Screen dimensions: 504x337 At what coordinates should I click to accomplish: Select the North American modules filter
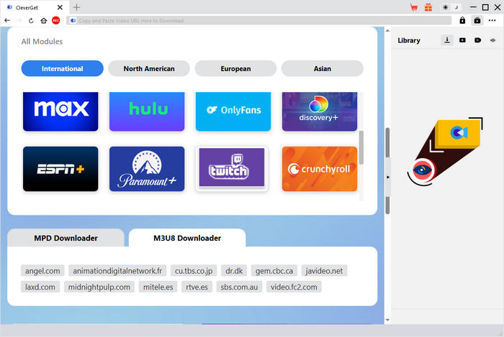(149, 68)
